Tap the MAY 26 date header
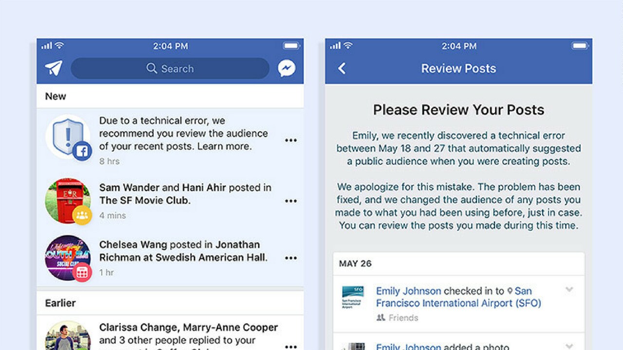Screen dimensions: 623x350 tap(355, 263)
